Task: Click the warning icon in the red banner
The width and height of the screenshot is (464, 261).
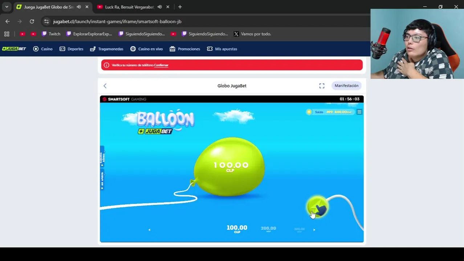Action: [x=106, y=65]
